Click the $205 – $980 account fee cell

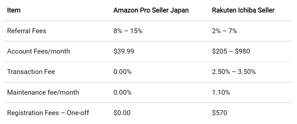pos(231,51)
